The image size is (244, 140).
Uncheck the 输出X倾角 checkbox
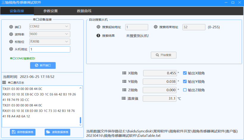(x=185, y=73)
